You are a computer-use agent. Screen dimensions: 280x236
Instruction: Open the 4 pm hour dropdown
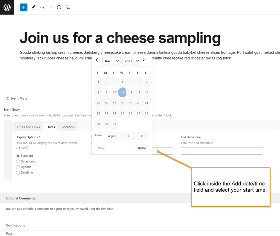(x=115, y=136)
